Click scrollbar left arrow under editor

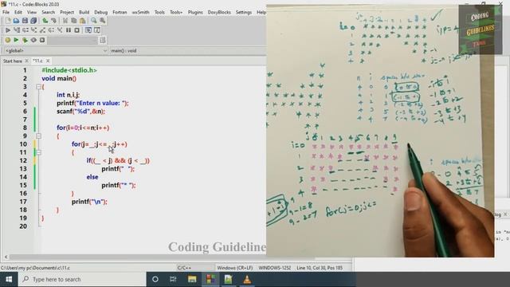point(6,257)
